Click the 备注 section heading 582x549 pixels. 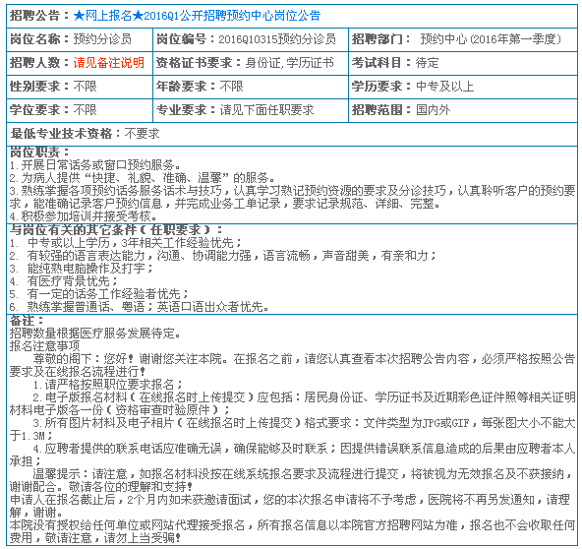coord(27,321)
